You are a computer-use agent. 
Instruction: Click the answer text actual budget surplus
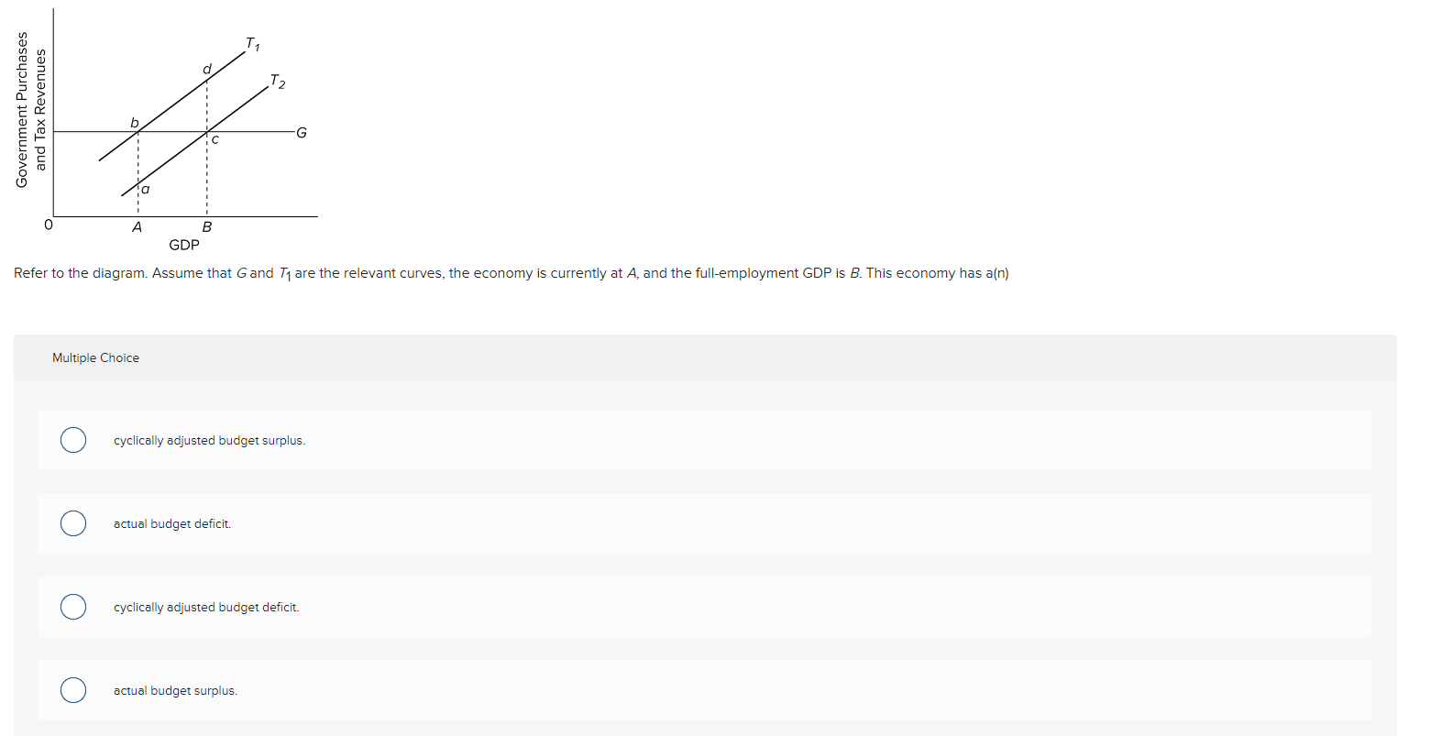coord(175,690)
